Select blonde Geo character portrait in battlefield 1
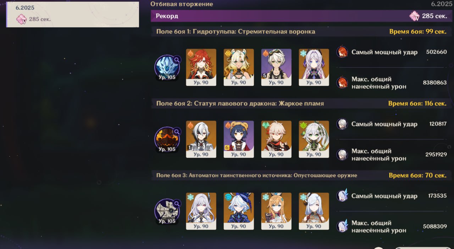This screenshot has width=454, height=249. [239, 67]
